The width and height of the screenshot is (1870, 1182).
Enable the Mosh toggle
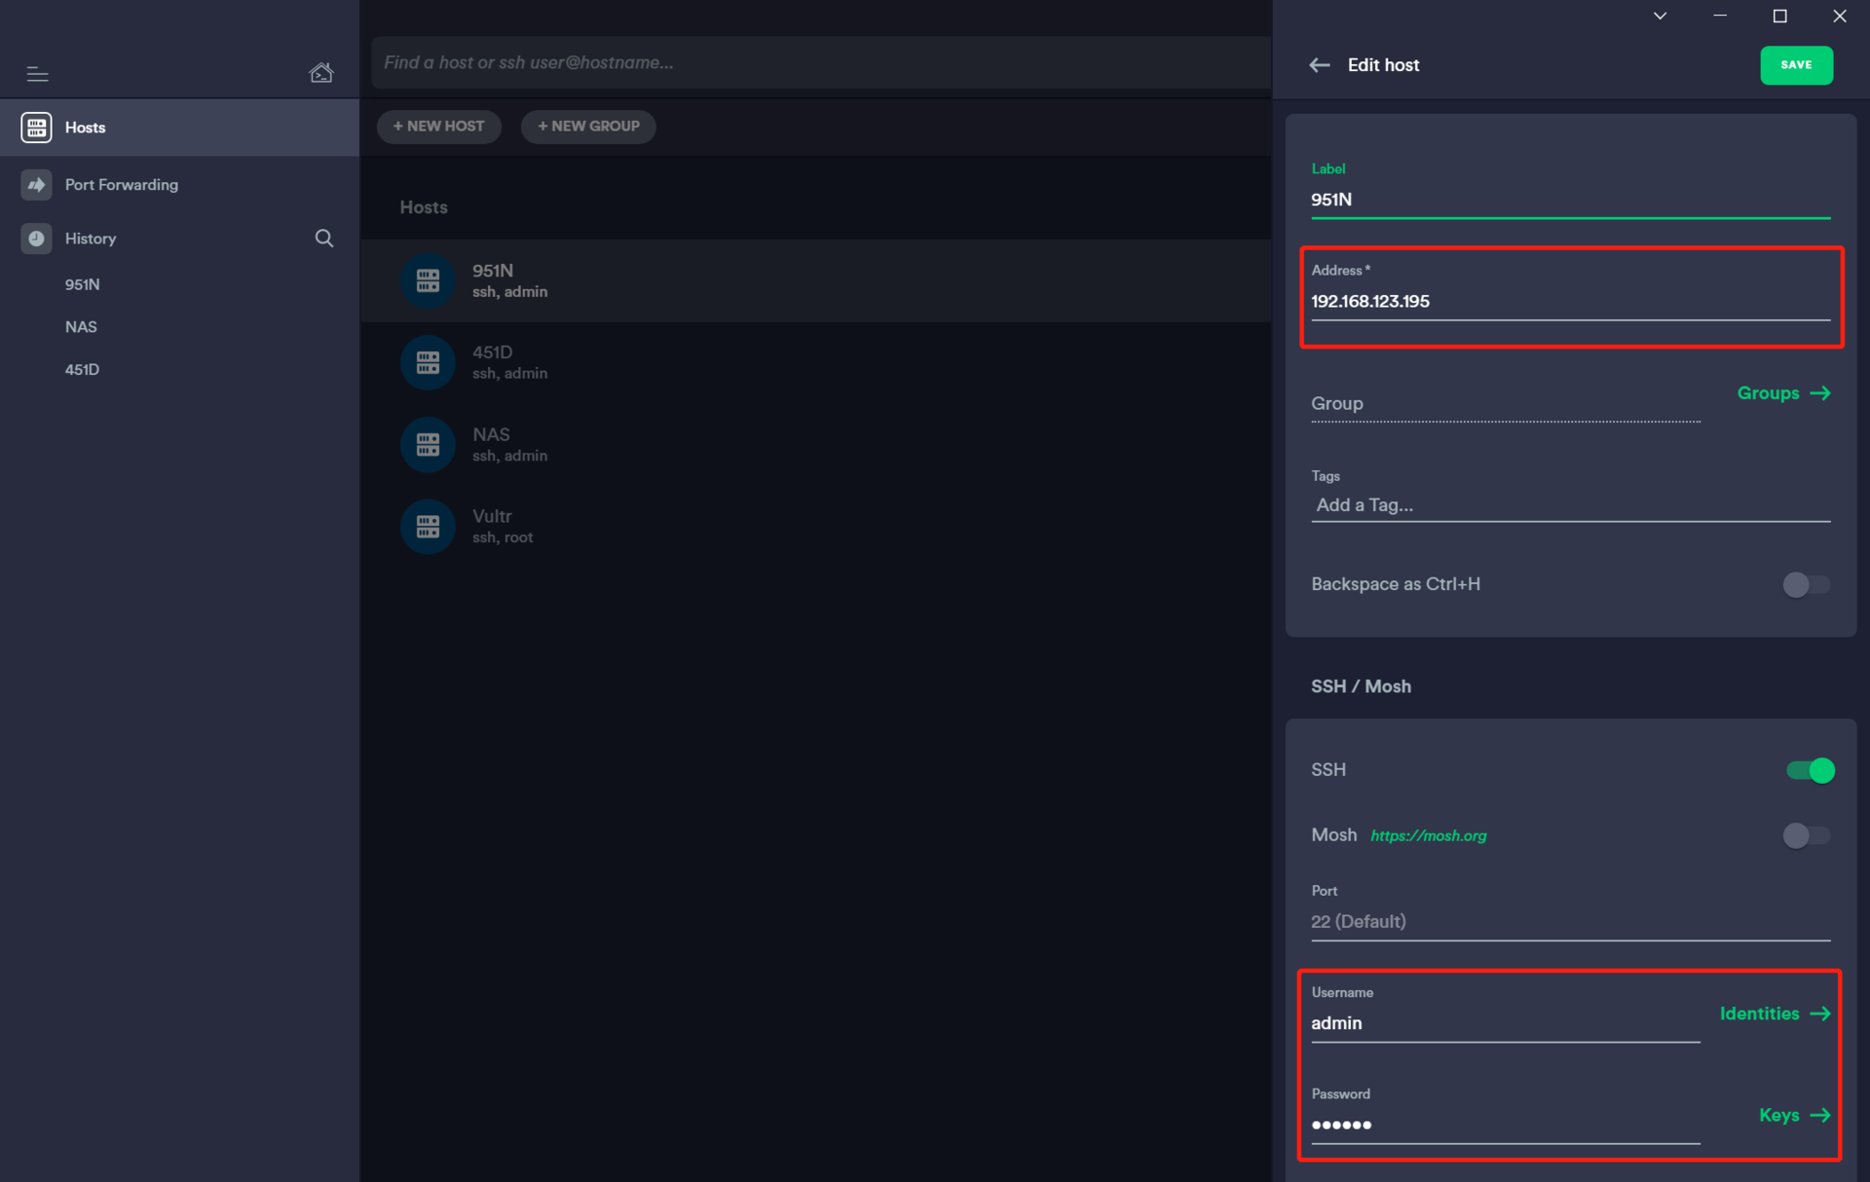point(1806,835)
